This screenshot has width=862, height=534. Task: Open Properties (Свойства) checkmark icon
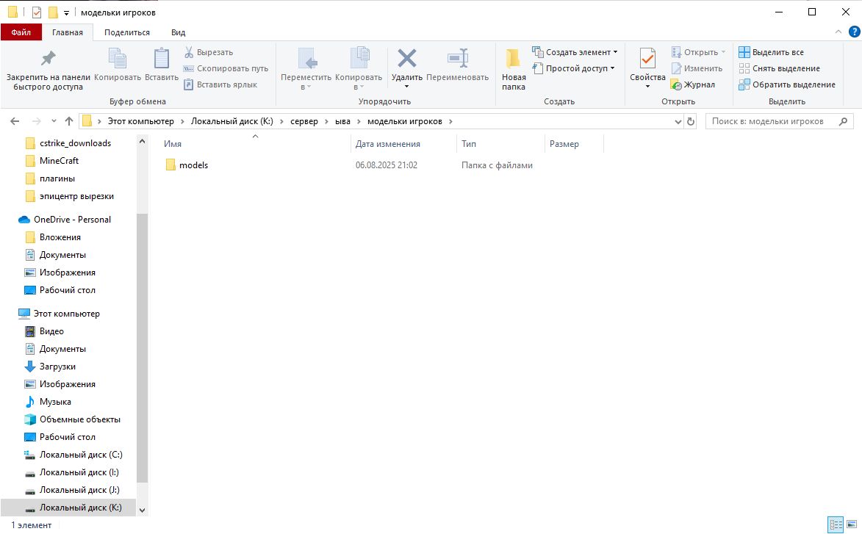(647, 59)
